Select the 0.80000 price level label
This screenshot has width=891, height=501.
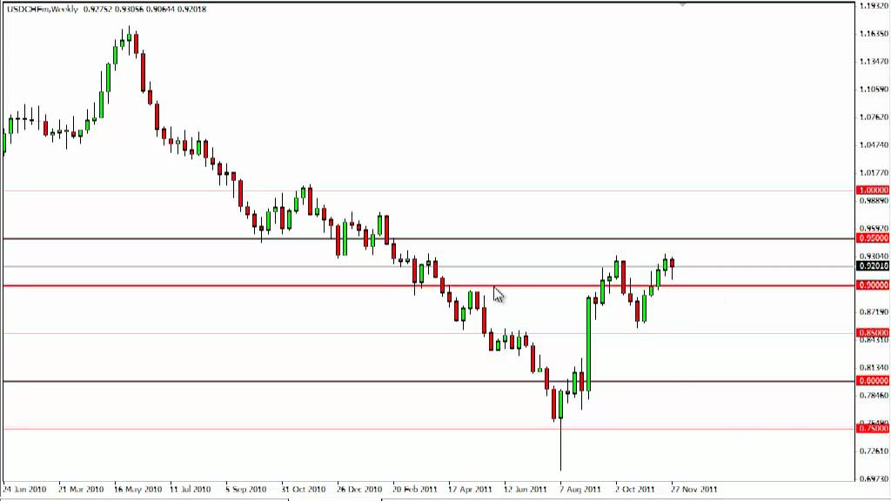pos(873,381)
